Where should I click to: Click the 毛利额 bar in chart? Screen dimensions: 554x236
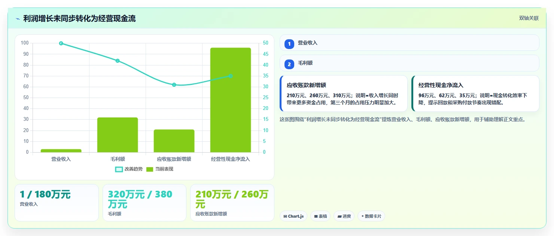[x=118, y=135]
